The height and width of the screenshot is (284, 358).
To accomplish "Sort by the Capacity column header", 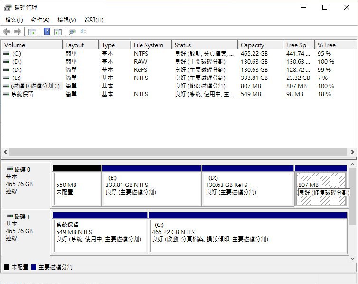I will click(261, 45).
